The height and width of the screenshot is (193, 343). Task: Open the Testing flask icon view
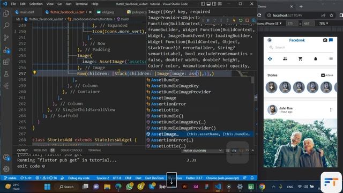pyautogui.click(x=6, y=74)
